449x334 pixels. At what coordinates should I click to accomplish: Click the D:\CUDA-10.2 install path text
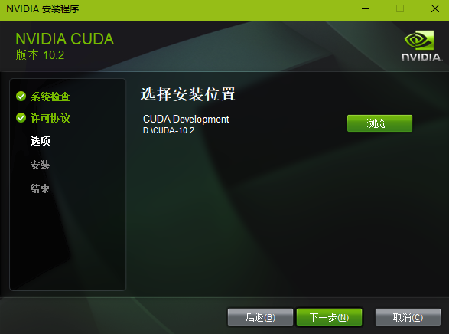(x=168, y=130)
